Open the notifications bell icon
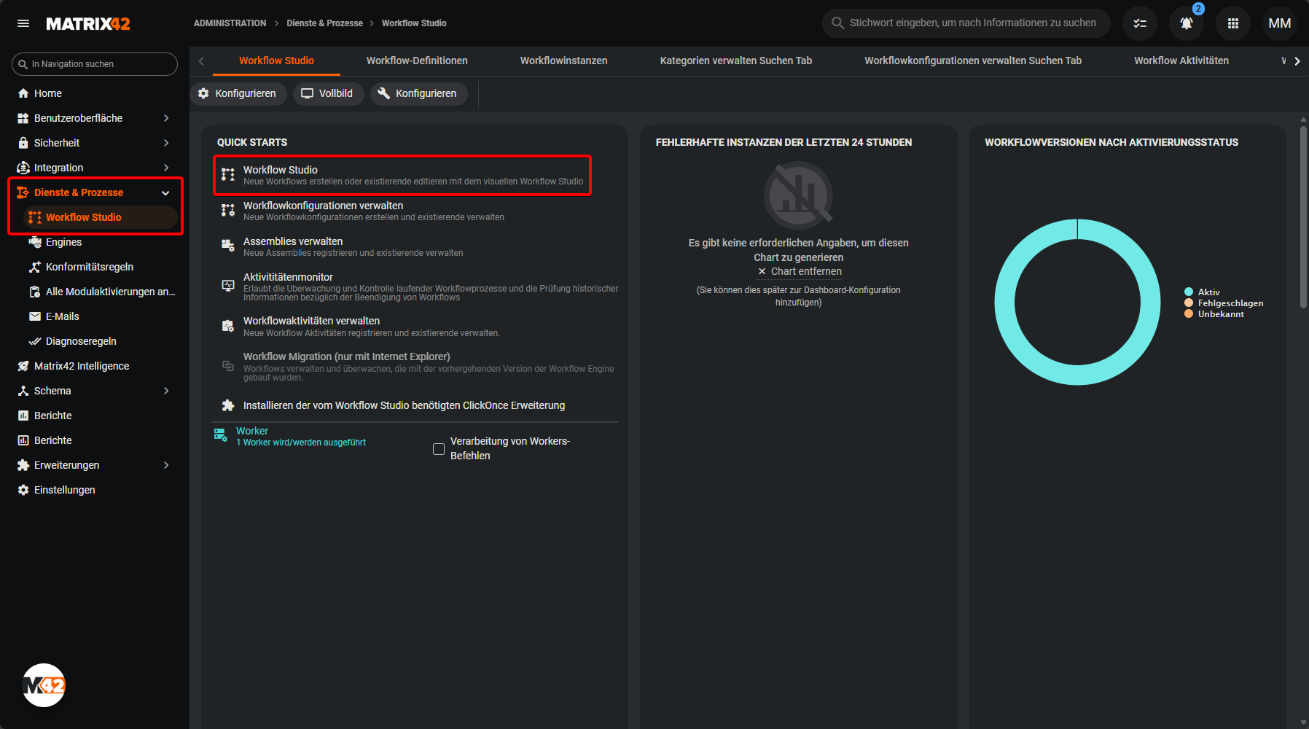The width and height of the screenshot is (1309, 729). point(1186,23)
